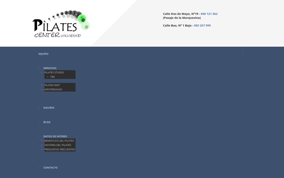Click the Calle Bao address text

[x=177, y=25]
